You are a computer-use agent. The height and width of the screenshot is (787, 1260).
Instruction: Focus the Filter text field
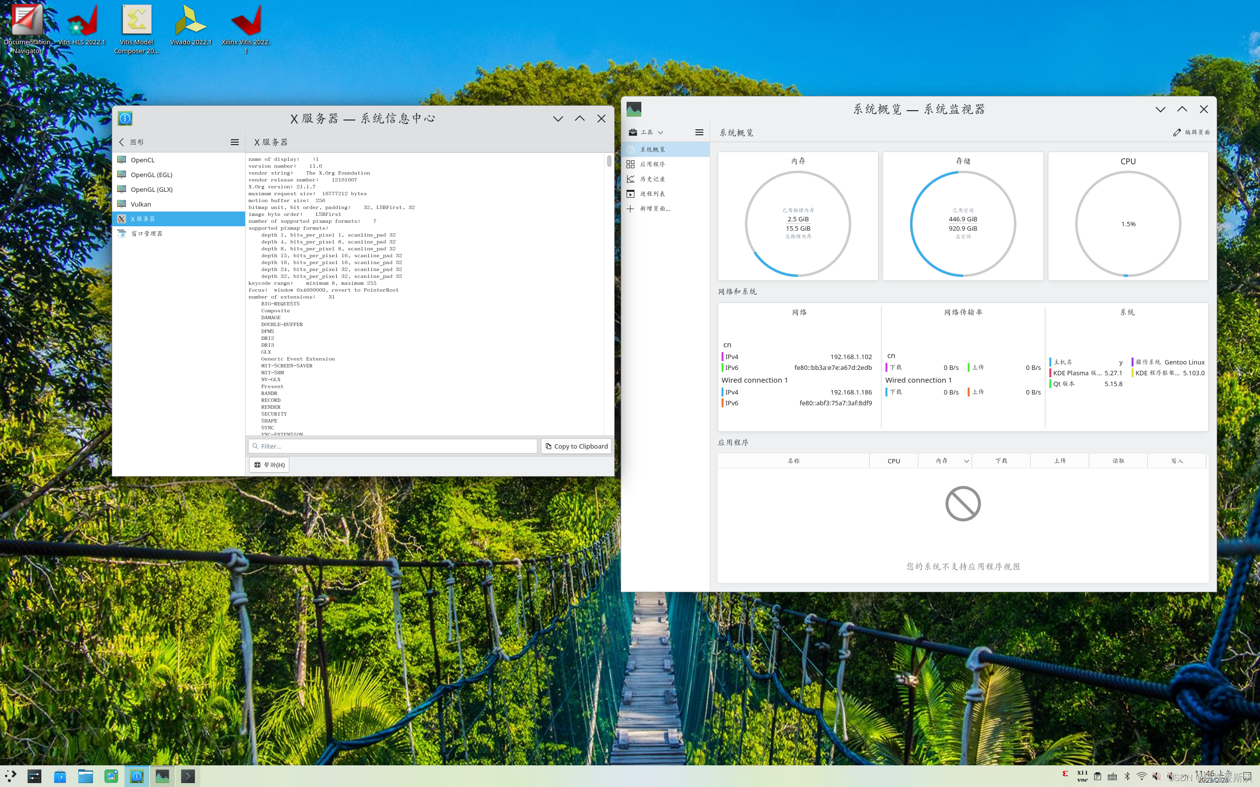(x=393, y=446)
